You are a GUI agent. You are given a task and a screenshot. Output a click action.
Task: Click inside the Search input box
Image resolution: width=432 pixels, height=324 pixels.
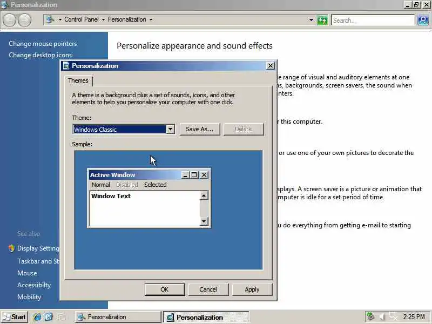coord(373,20)
